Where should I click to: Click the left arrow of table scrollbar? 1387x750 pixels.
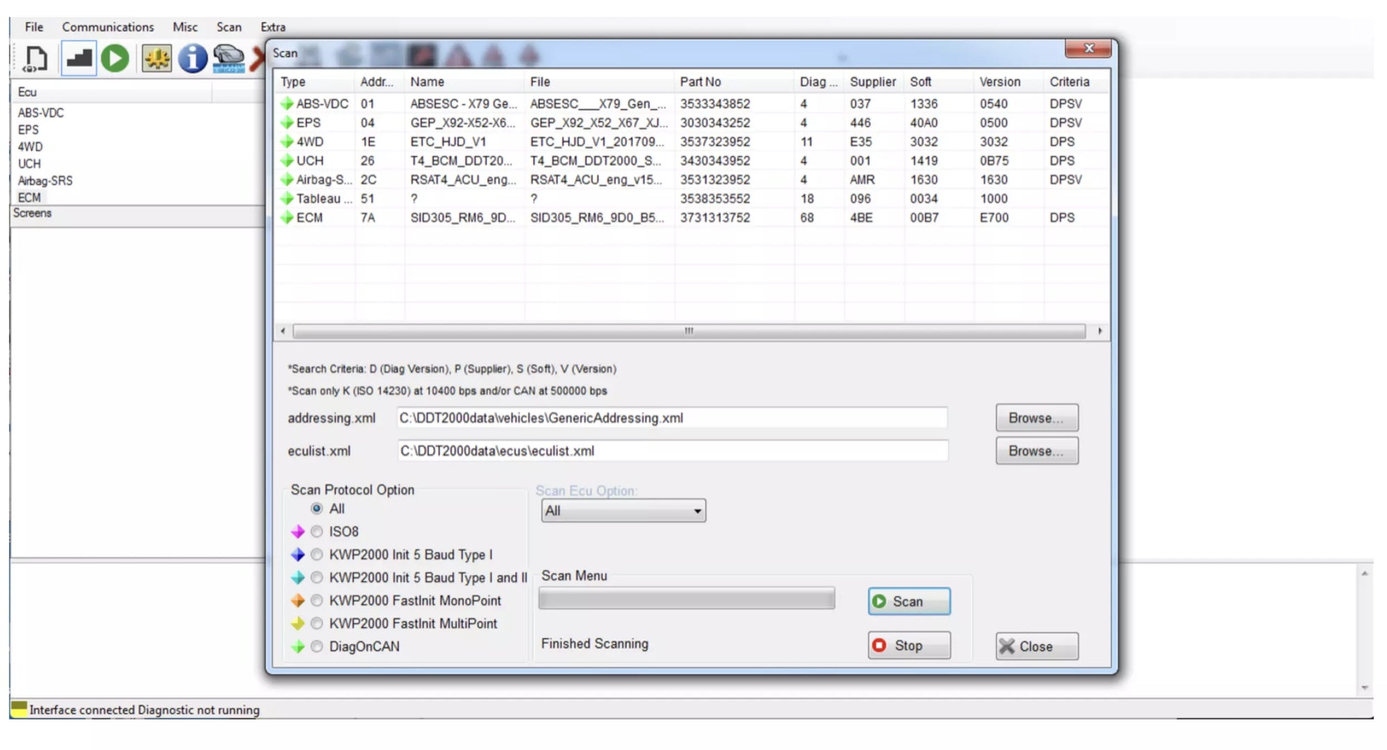tap(283, 331)
